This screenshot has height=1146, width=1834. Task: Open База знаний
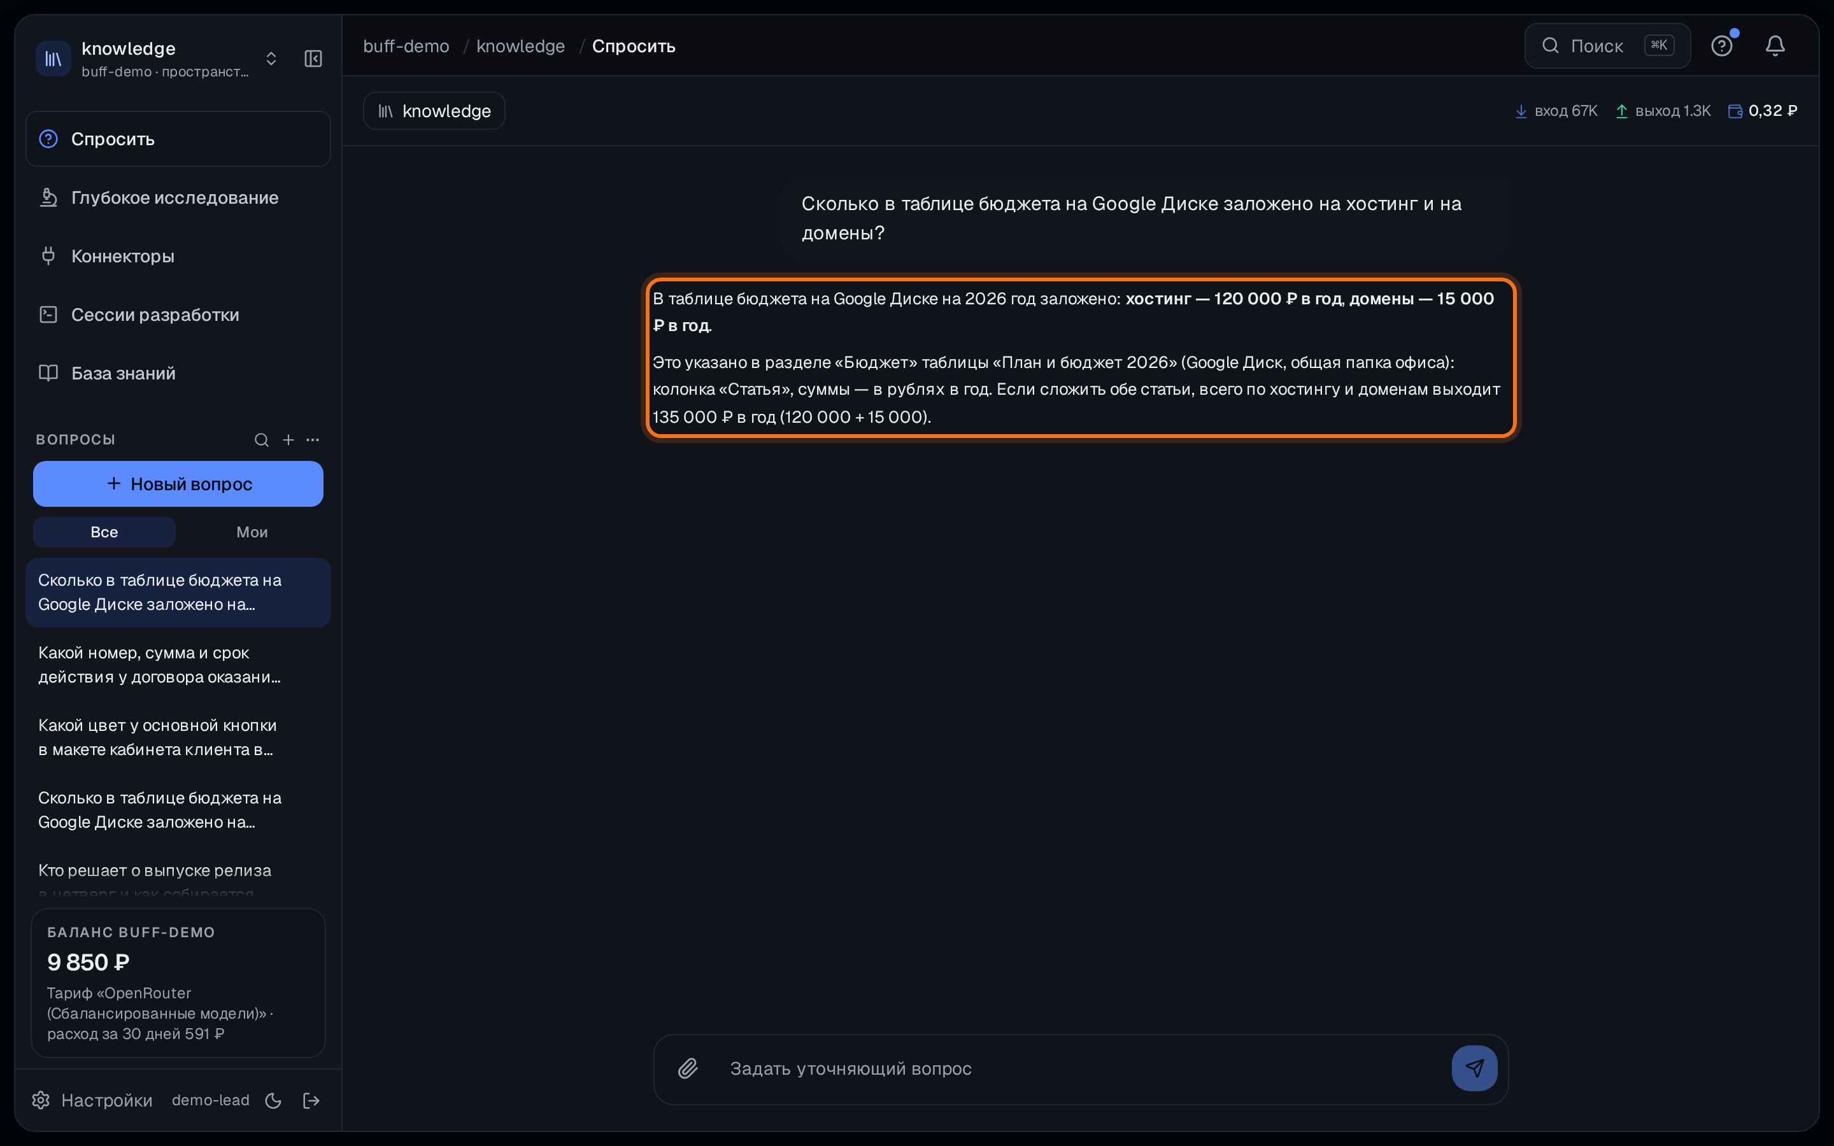coord(178,373)
